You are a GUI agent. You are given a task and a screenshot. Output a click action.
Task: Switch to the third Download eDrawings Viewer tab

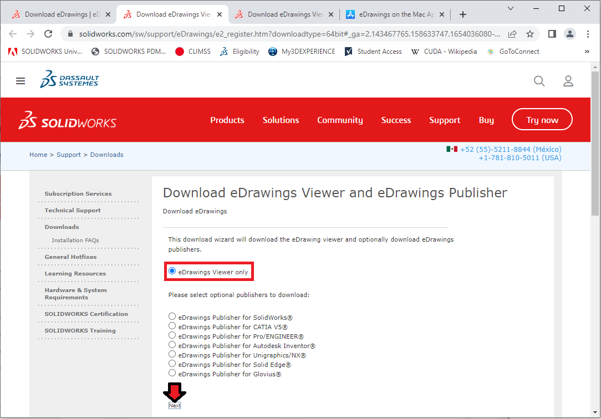(x=284, y=14)
